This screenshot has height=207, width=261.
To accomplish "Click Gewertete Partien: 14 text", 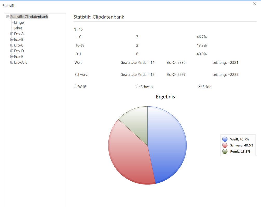I will tap(137, 63).
